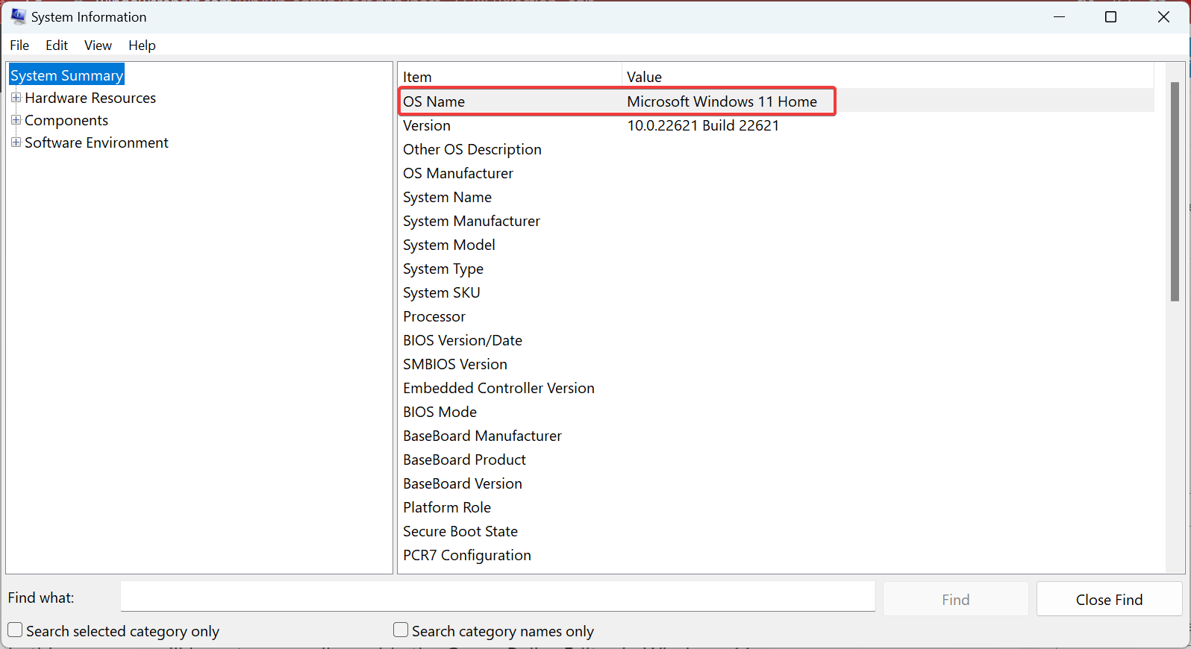Close the System Information window
The image size is (1191, 649).
1163,16
